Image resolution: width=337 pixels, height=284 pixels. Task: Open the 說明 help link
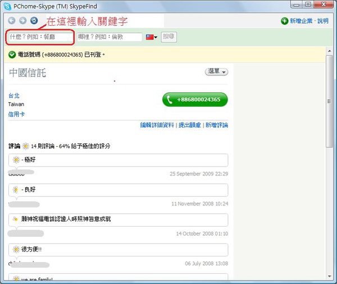(x=323, y=21)
